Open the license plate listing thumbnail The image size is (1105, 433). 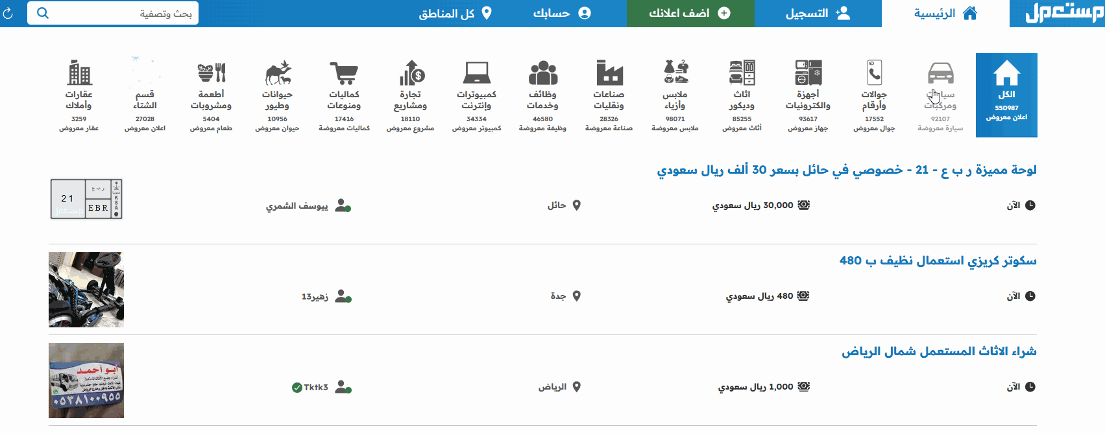coord(86,199)
